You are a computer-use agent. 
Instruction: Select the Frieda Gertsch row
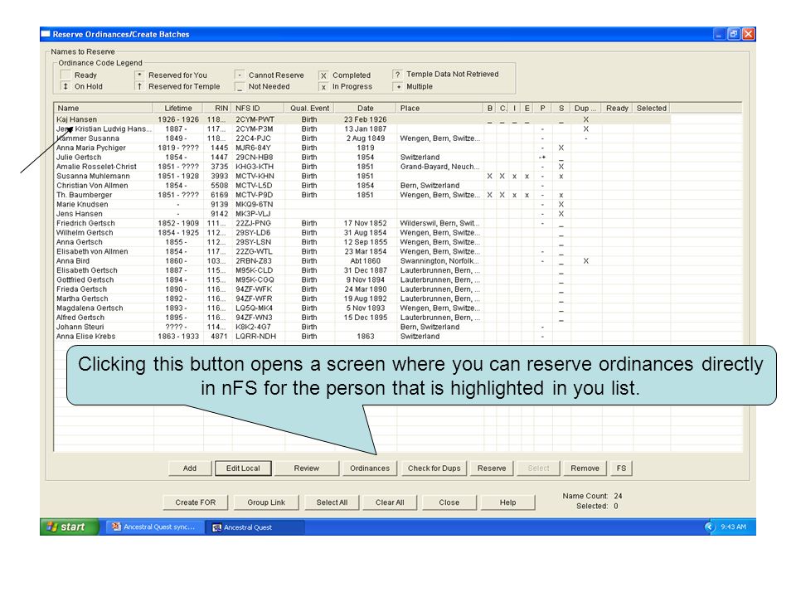(x=362, y=289)
